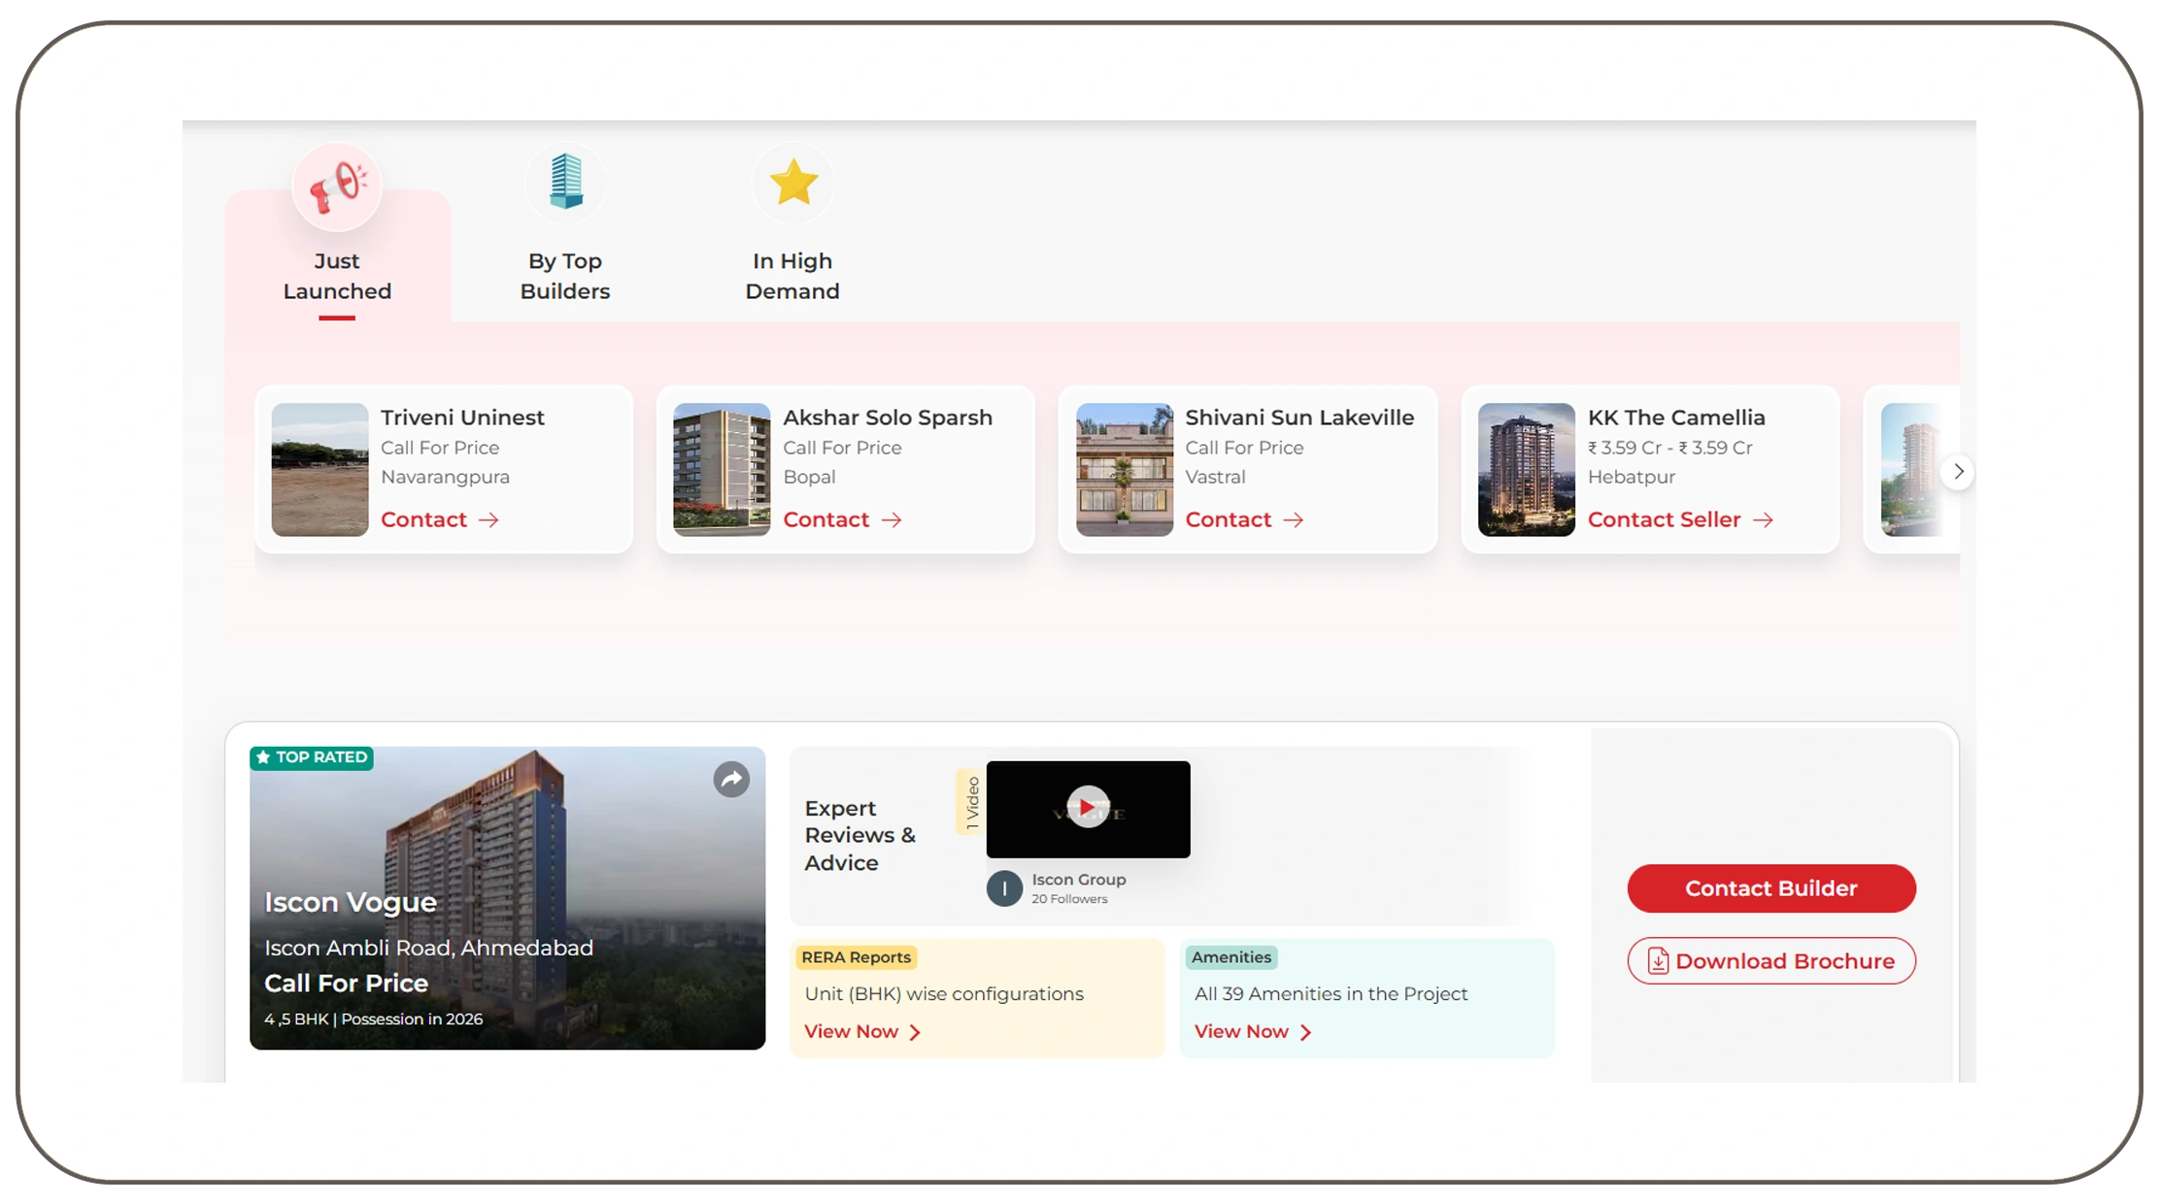Click the Iscon Ambli Road, Ahmedabad address
The width and height of the screenshot is (2159, 1204).
click(x=428, y=948)
